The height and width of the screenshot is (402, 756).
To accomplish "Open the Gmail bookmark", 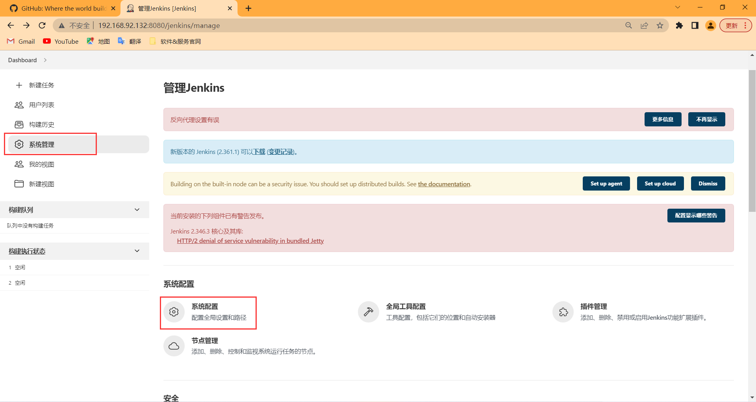I will tap(21, 41).
